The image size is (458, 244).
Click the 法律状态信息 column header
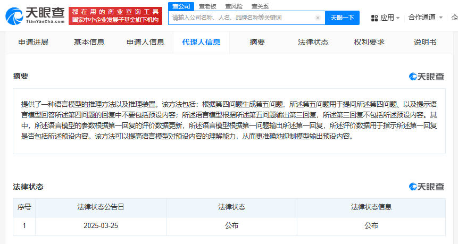[371, 207]
